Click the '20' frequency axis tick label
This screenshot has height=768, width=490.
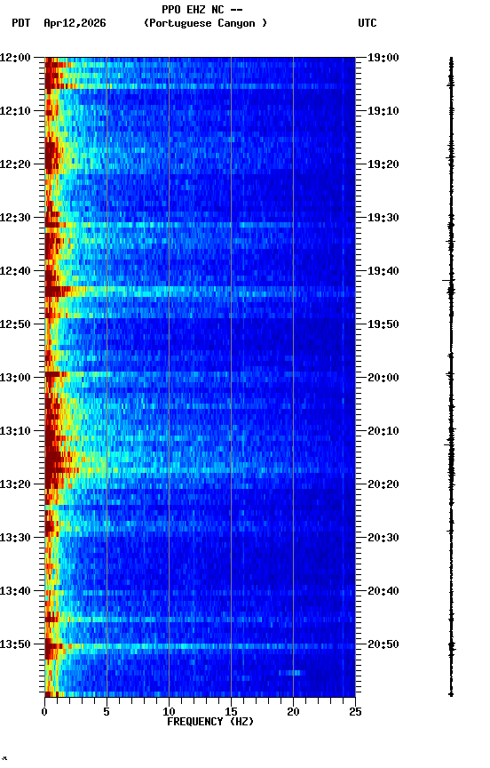point(293,712)
